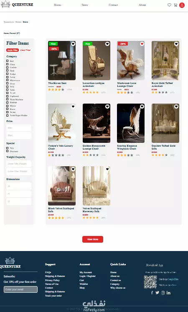
Task: Click heart on Golden Honeycomb Lounge Chair
Action: (107, 107)
